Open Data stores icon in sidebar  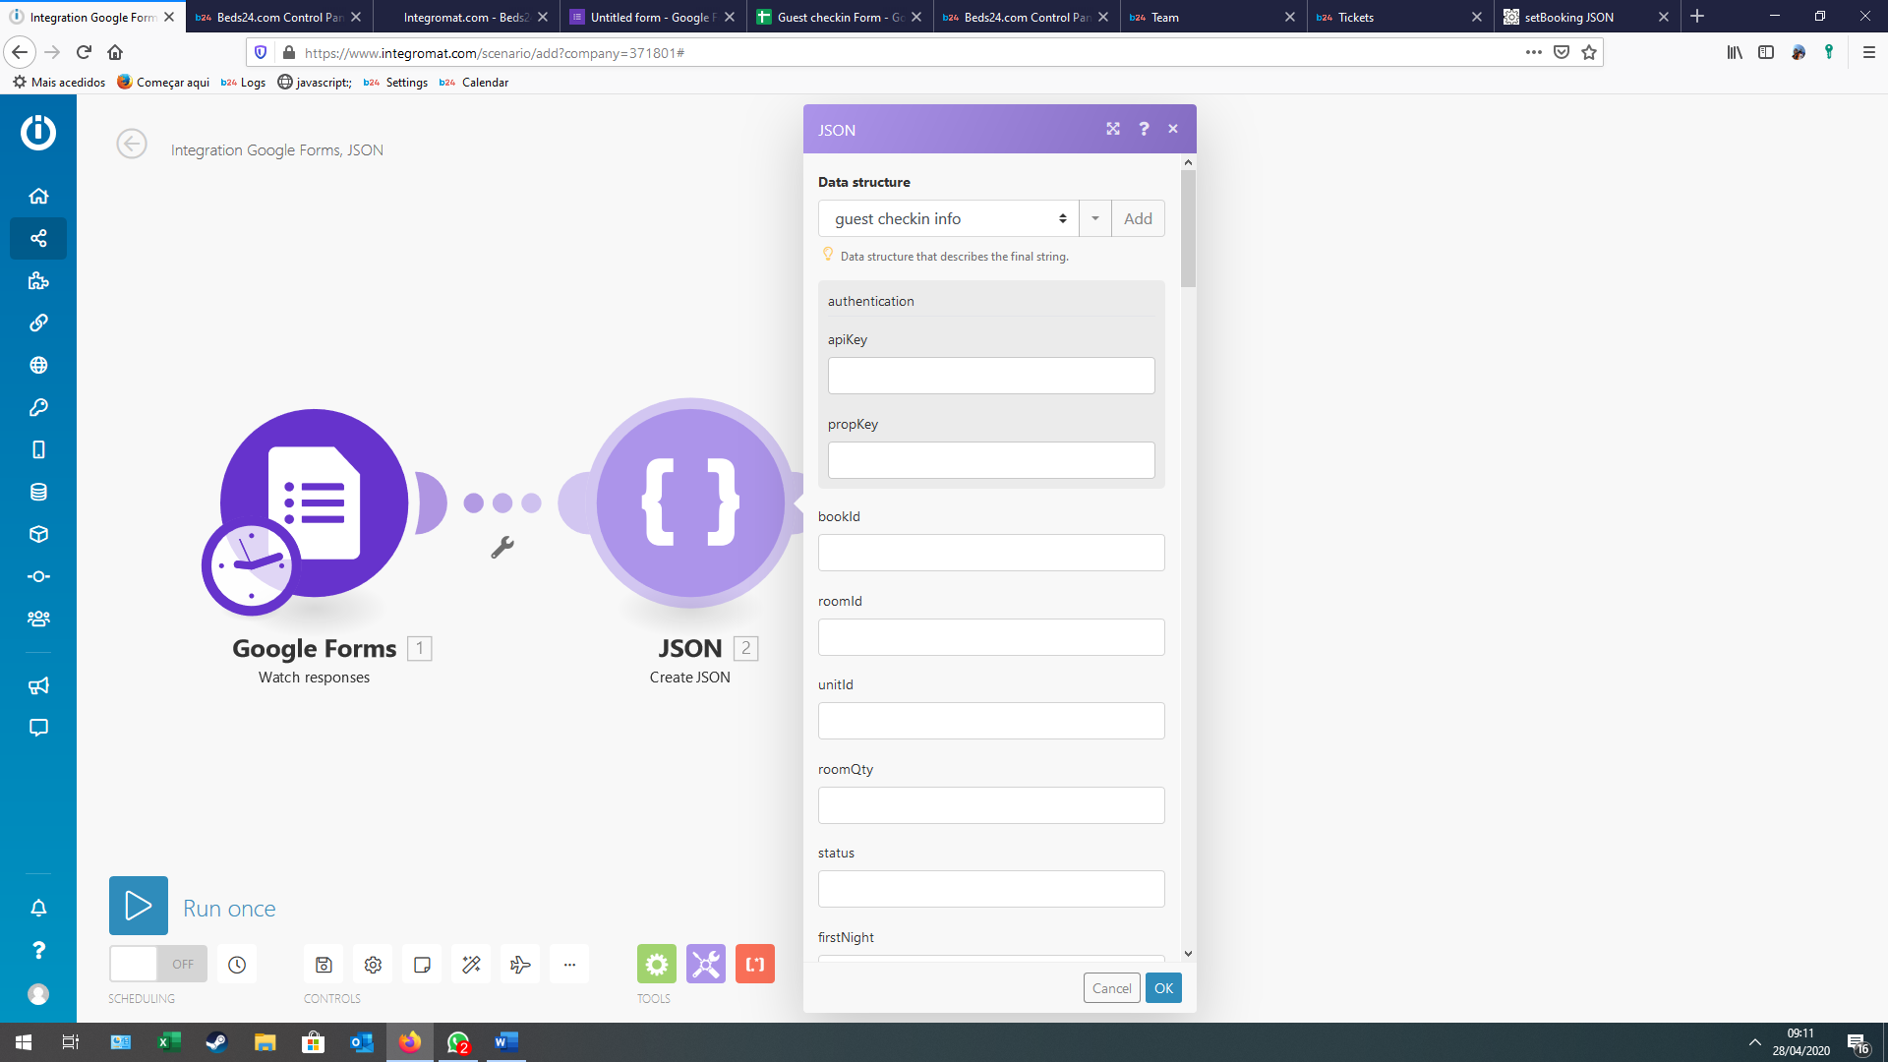(38, 492)
